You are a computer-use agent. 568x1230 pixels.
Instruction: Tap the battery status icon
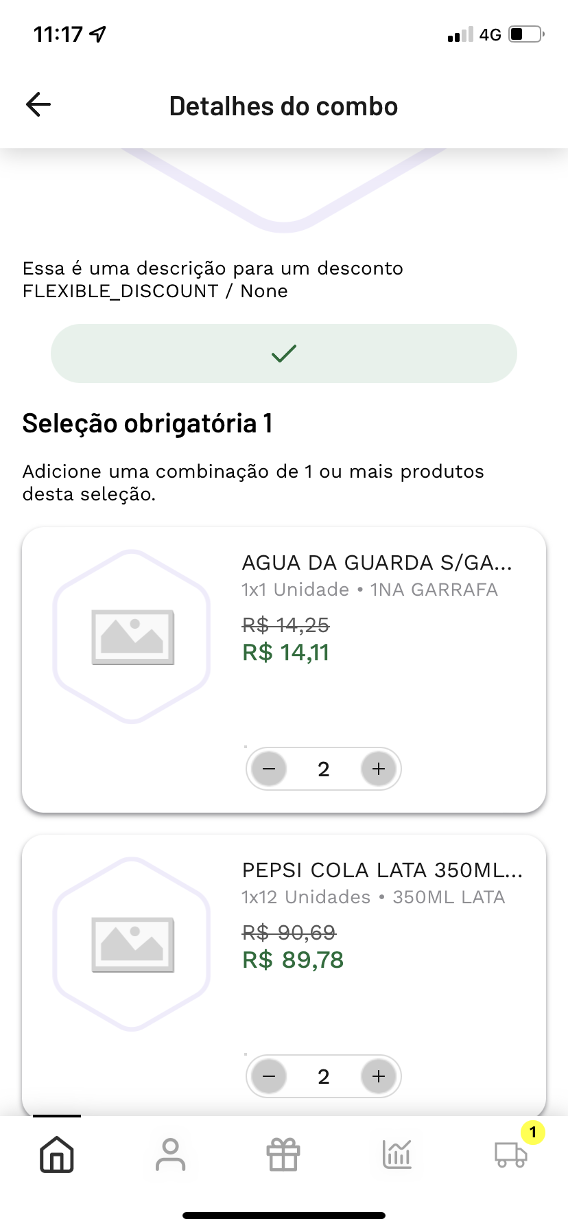coord(526,34)
